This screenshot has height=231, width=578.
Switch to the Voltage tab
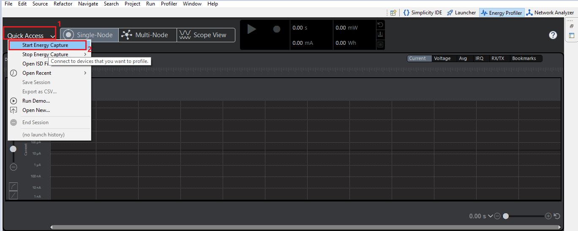442,59
